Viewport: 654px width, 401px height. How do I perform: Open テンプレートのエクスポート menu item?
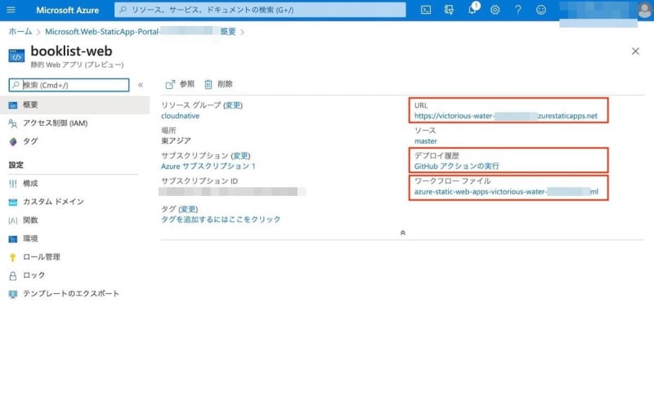pyautogui.click(x=75, y=293)
